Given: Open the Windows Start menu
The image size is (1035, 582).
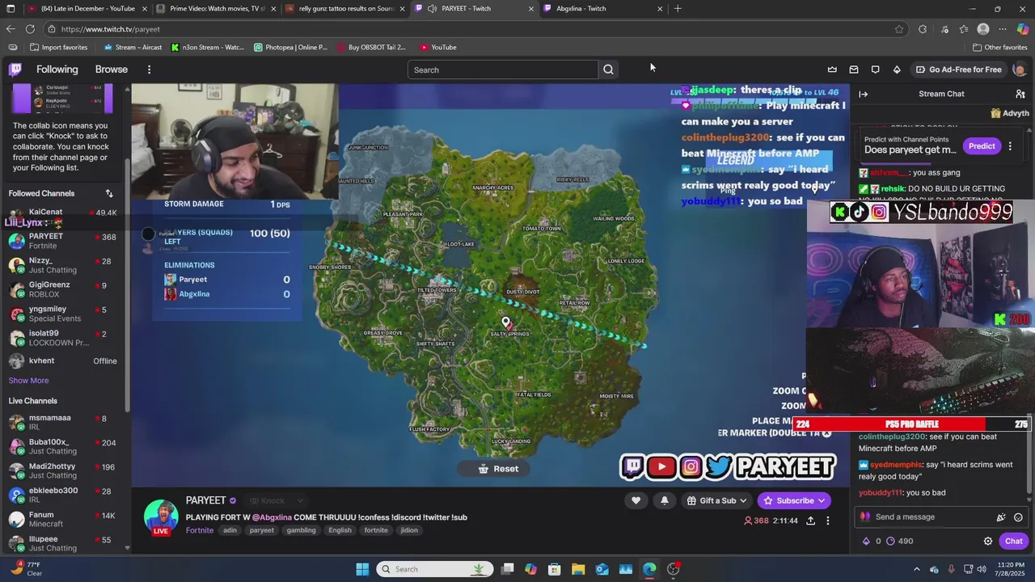Looking at the screenshot, I should click(x=362, y=569).
